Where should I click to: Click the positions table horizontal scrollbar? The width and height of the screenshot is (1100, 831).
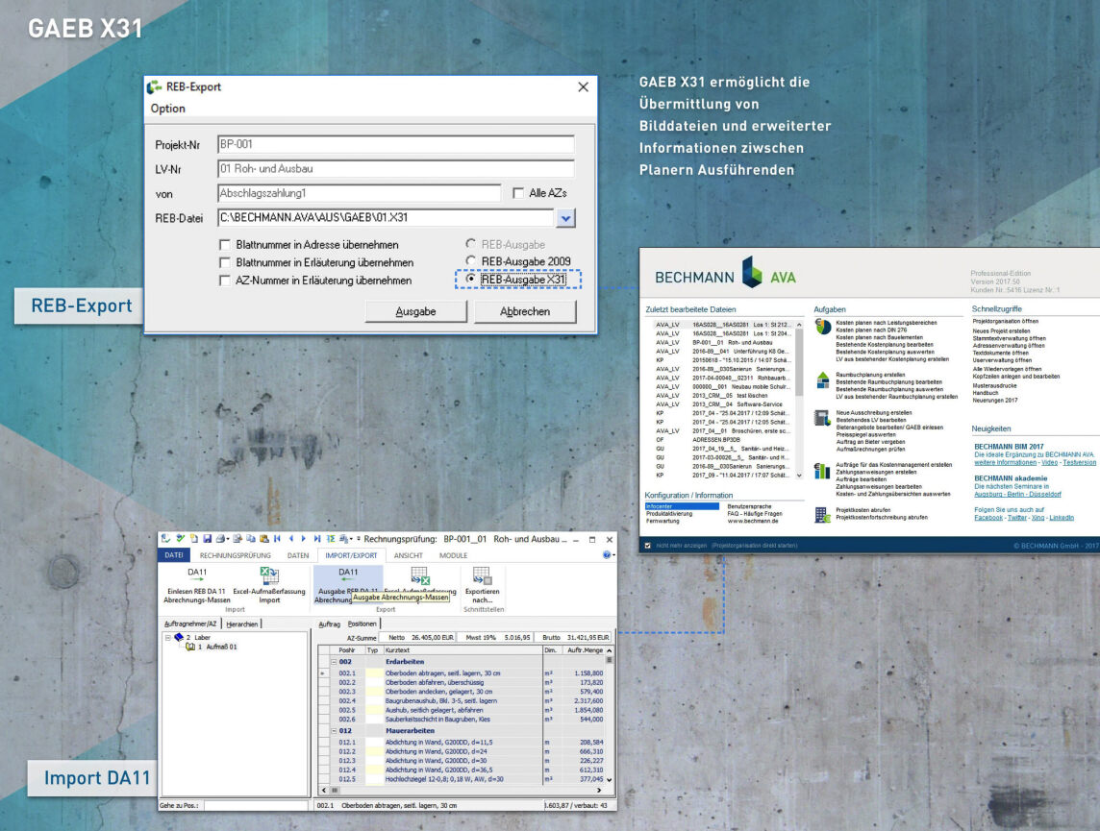[x=462, y=790]
